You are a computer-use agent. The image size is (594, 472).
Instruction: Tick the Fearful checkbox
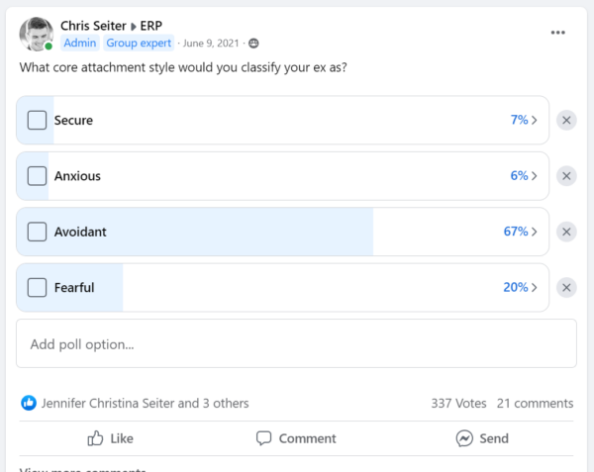click(x=37, y=288)
